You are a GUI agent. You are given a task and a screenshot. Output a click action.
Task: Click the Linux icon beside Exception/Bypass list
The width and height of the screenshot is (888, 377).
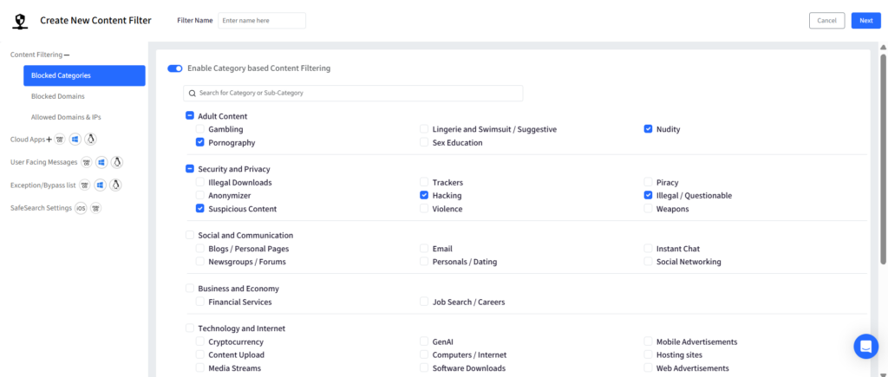pyautogui.click(x=115, y=185)
